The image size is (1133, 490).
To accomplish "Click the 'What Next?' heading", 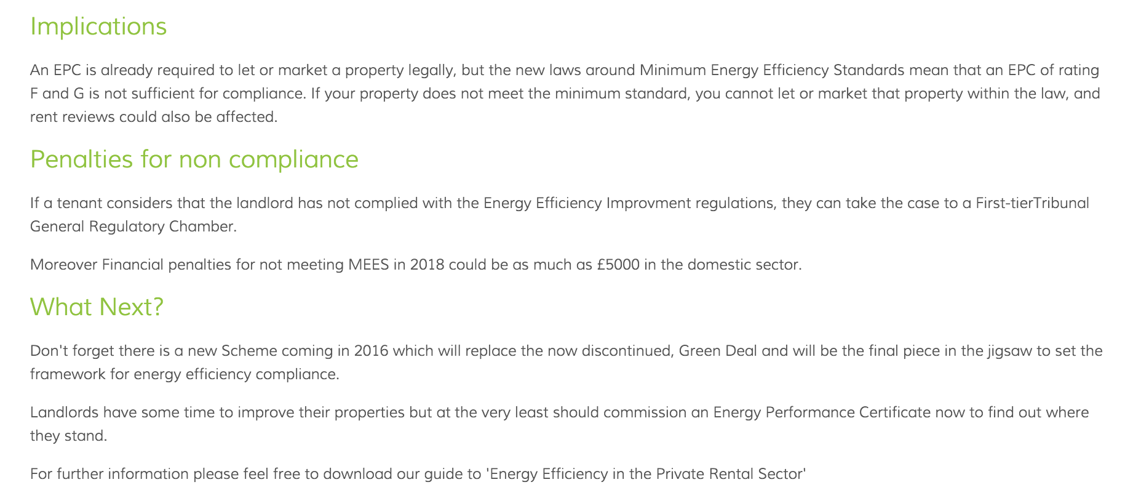I will pos(97,307).
